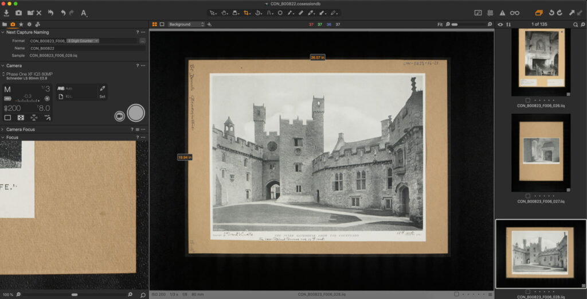The width and height of the screenshot is (587, 299).
Task: Open the Batch cogs tool tab
Action: (37, 24)
